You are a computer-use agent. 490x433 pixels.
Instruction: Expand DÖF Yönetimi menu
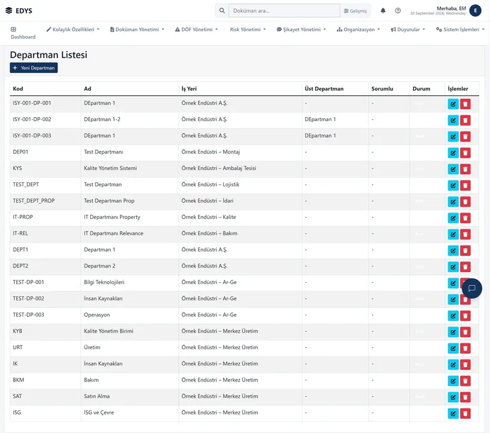pos(196,30)
